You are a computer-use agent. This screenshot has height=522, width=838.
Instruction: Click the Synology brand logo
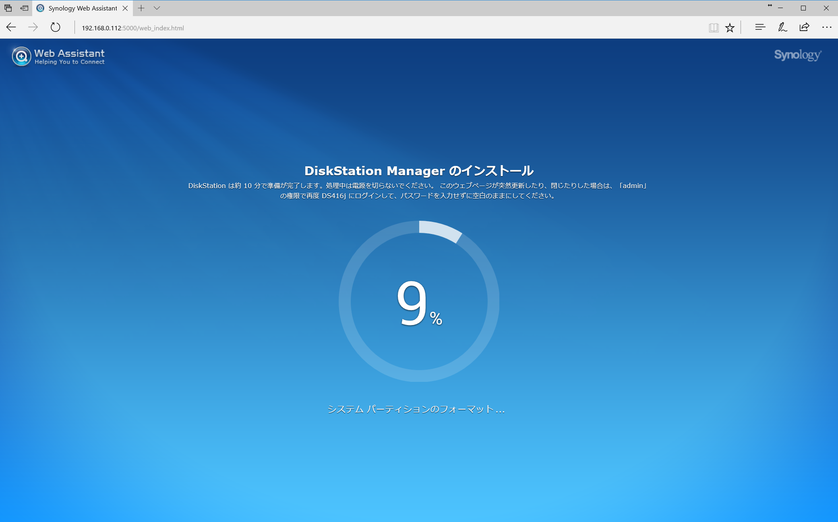[x=797, y=55]
